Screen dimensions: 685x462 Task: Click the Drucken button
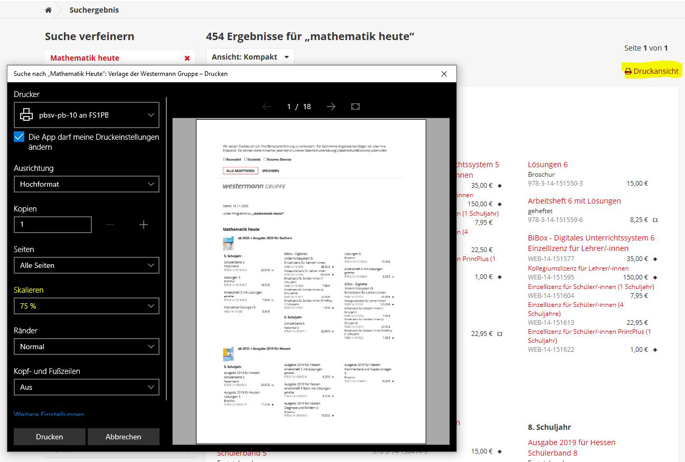click(50, 437)
